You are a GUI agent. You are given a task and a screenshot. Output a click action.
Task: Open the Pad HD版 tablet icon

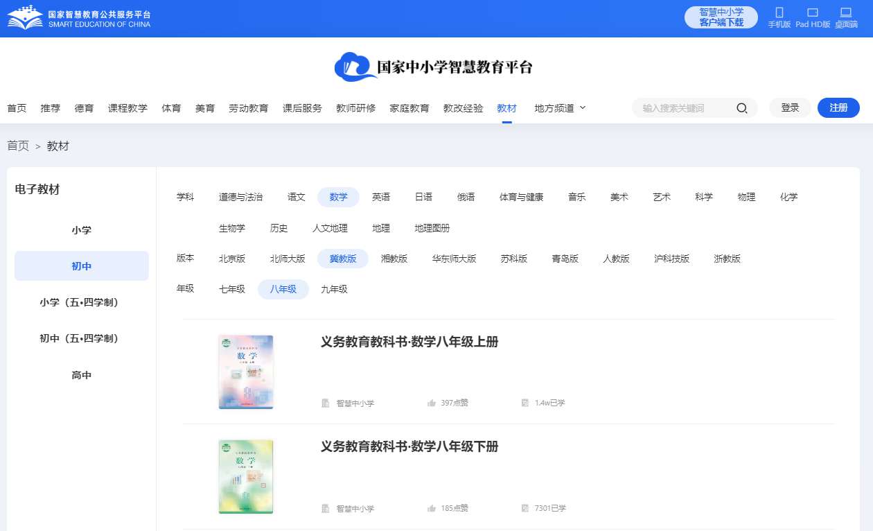[x=813, y=12]
